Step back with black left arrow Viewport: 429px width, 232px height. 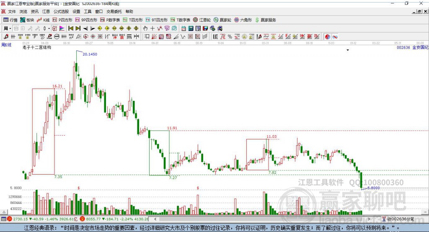[85, 28]
